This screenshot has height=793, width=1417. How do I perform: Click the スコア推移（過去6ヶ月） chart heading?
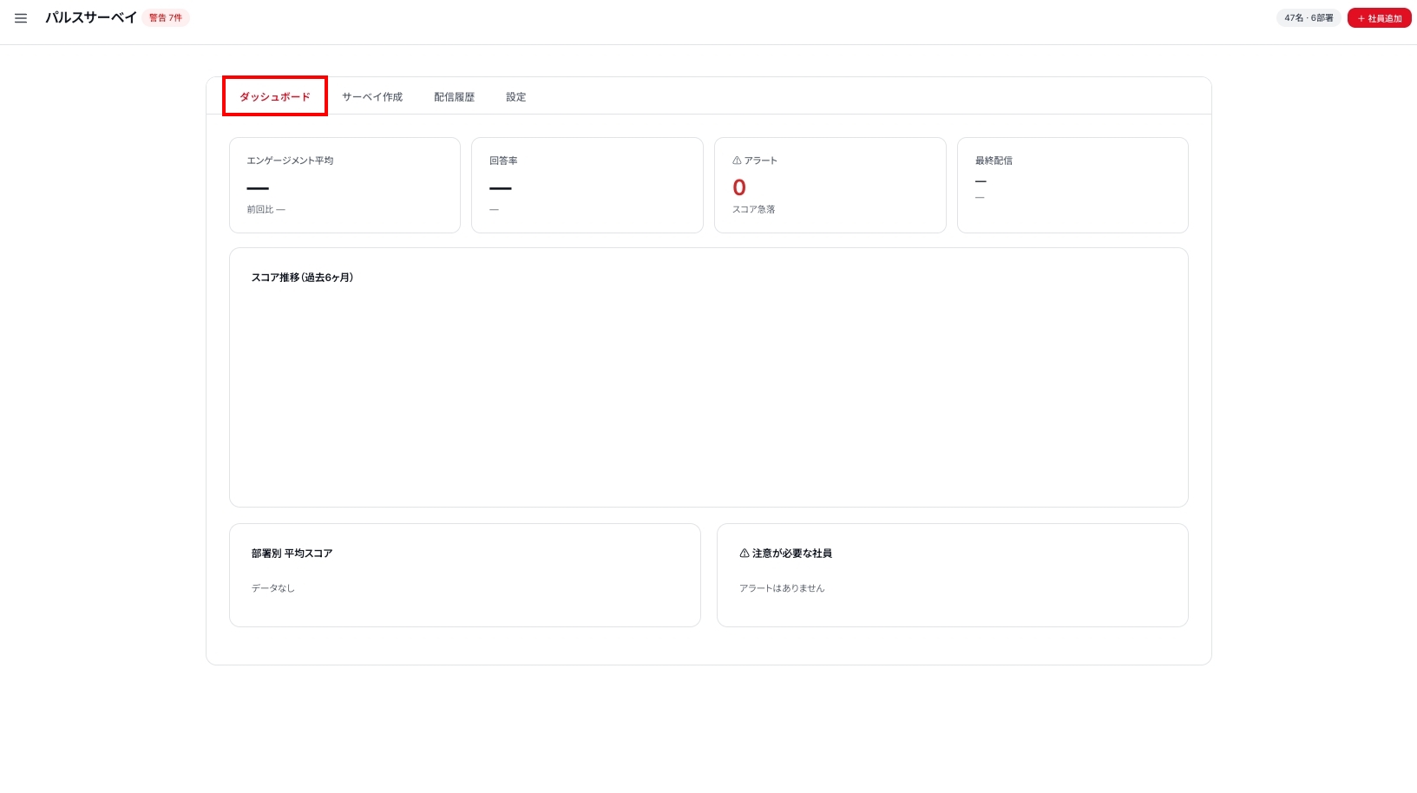[x=302, y=278]
